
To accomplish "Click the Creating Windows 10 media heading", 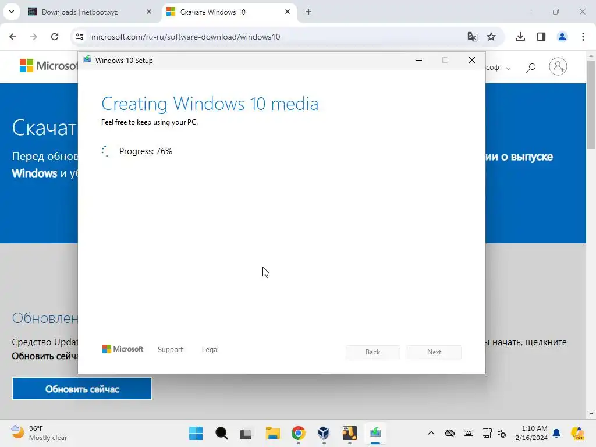I will [210, 104].
